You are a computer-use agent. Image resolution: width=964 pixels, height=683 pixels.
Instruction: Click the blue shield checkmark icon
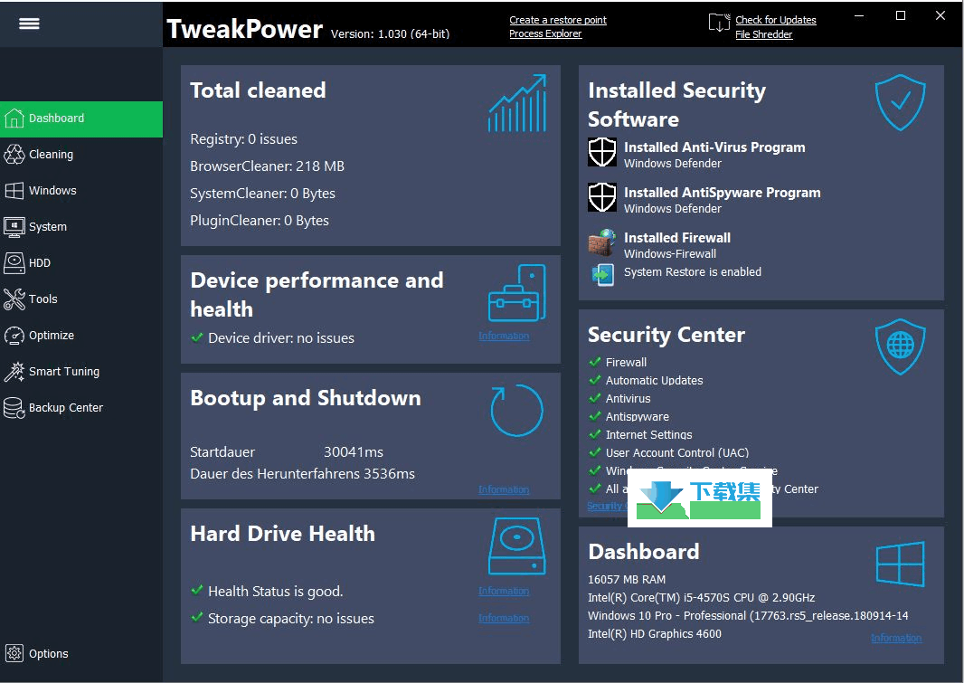900,102
